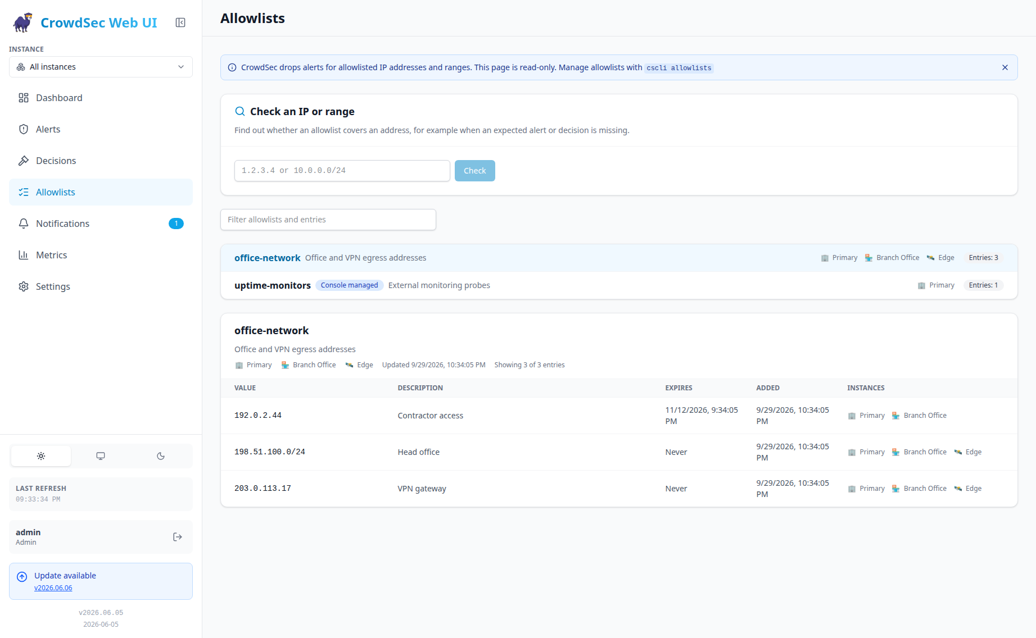
Task: Click the Settings gear icon
Action: [x=24, y=286]
